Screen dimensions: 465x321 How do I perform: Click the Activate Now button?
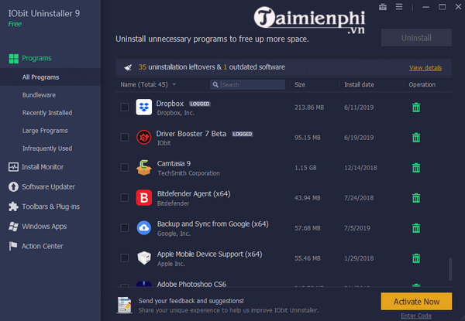(x=416, y=302)
